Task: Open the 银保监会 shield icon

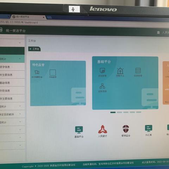Action: click(x=126, y=129)
